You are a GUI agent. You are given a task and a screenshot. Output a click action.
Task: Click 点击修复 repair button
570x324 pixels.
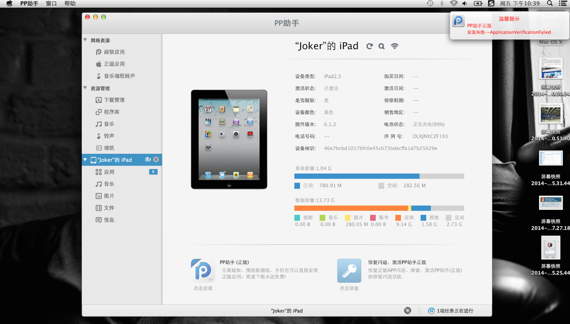349,288
